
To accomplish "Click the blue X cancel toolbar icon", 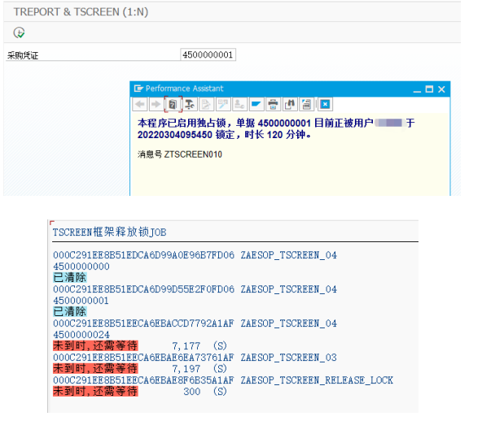I will [325, 104].
